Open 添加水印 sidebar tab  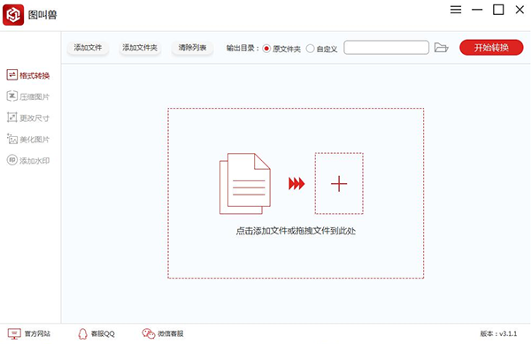pyautogui.click(x=28, y=160)
